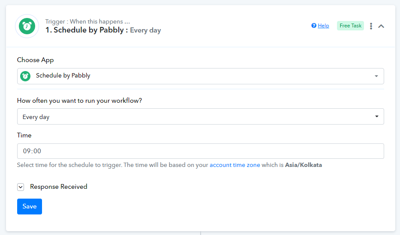400x235 pixels.
Task: Click the 'Response Received' label
Action: [59, 187]
